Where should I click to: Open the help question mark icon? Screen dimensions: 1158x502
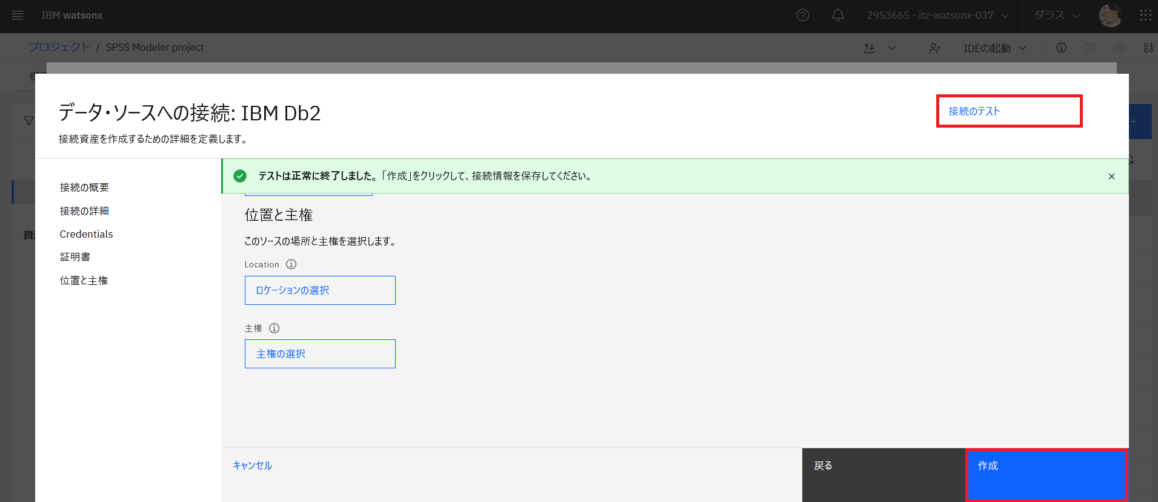click(803, 15)
